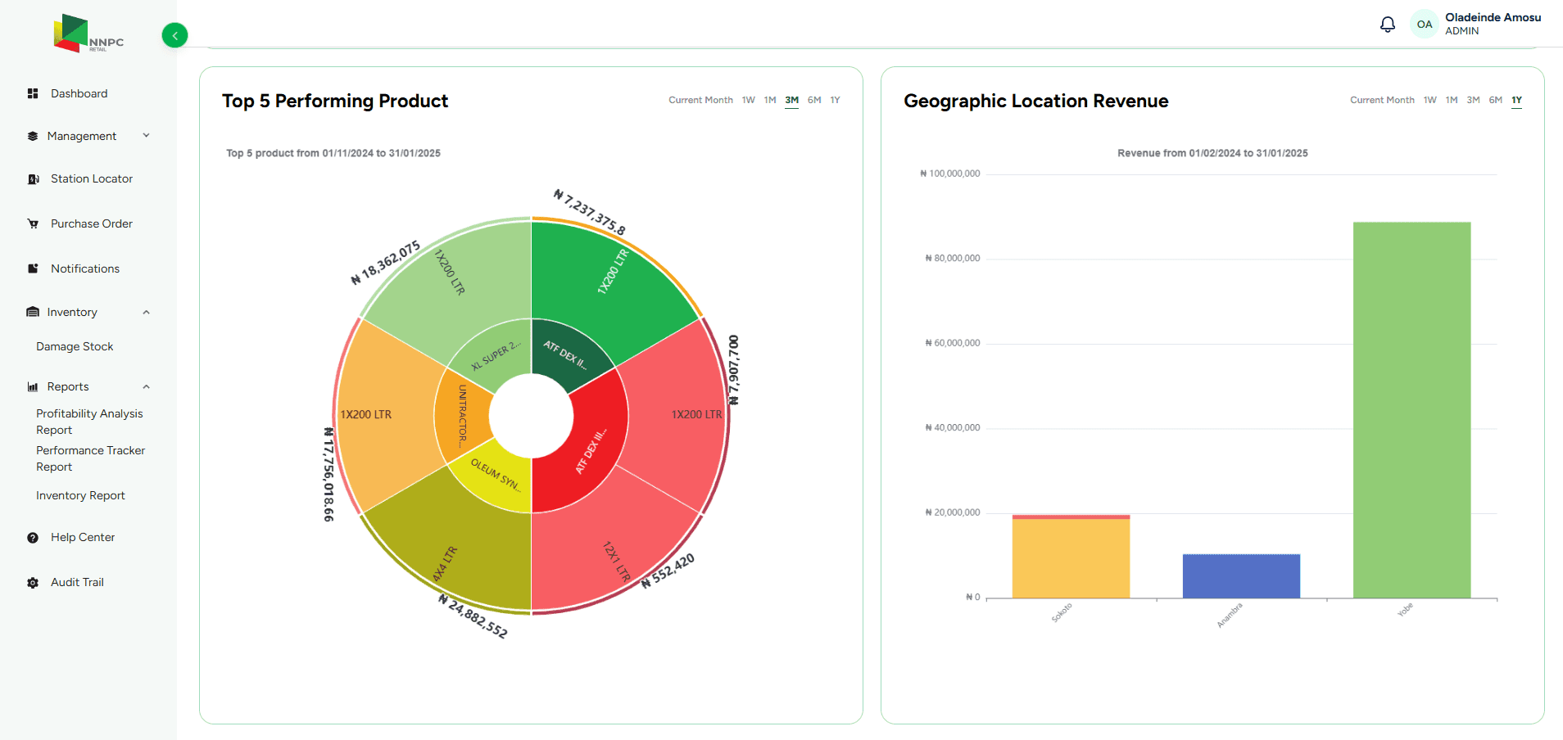Collapse the Reports section
This screenshot has height=740, width=1563.
point(146,386)
